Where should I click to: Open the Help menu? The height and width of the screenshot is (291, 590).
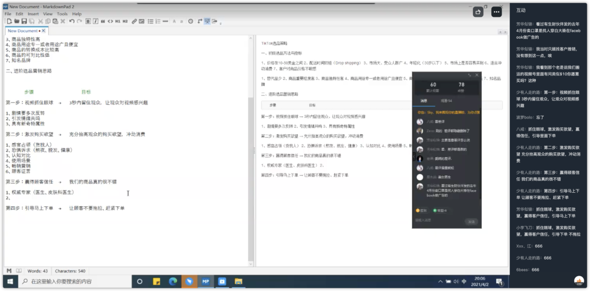tap(77, 14)
